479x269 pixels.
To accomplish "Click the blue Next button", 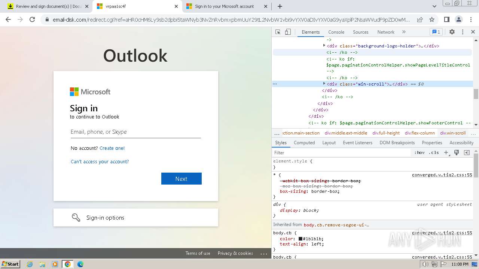I will tap(181, 179).
